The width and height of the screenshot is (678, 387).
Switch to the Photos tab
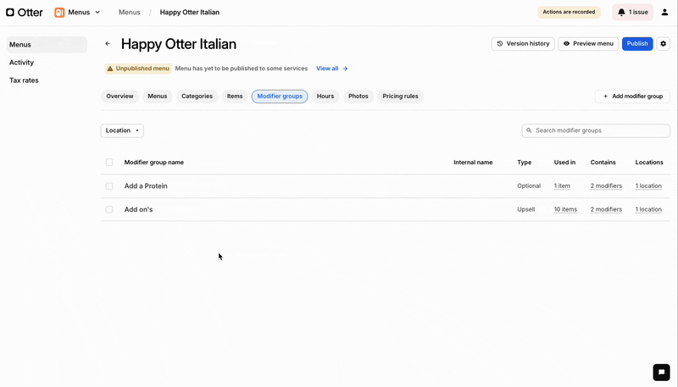click(x=358, y=97)
